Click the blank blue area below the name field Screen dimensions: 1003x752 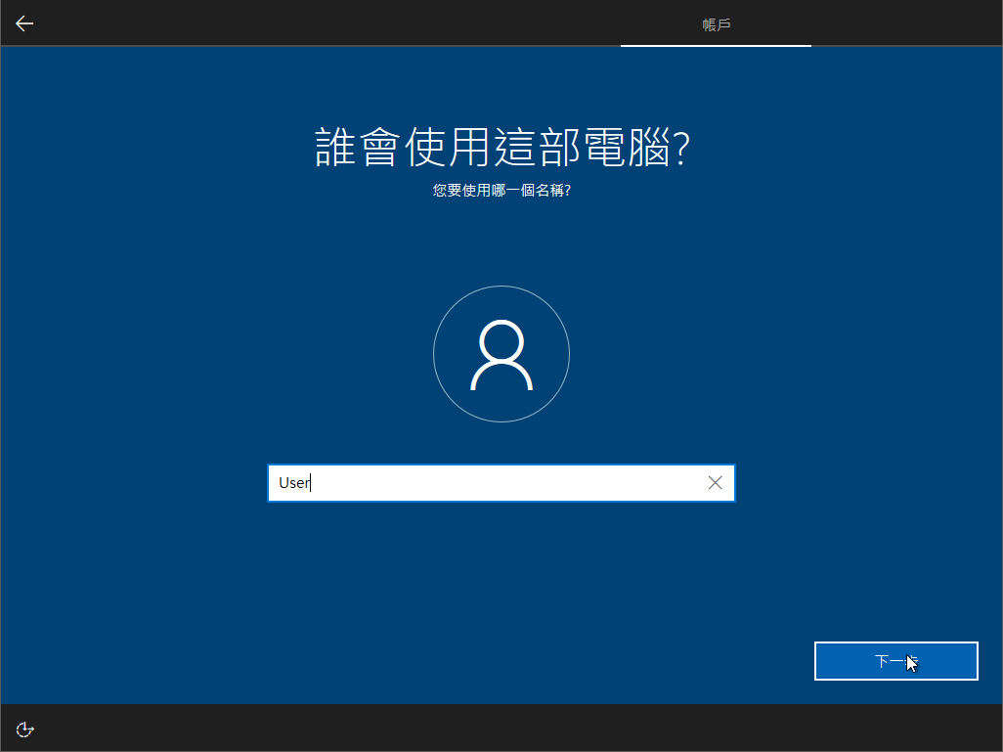501,587
